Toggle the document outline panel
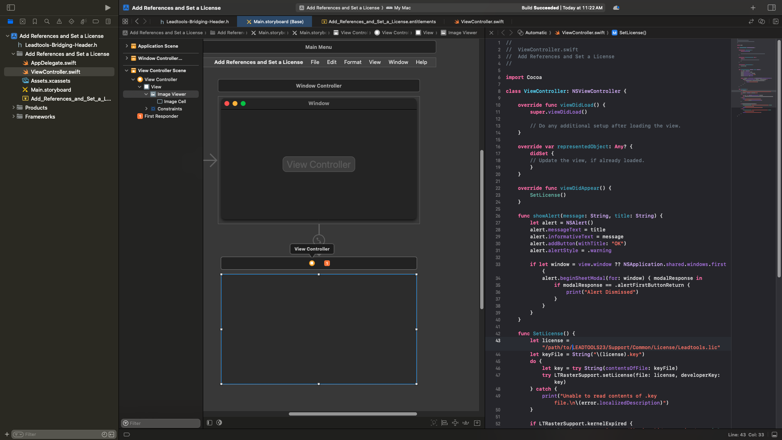782x440 pixels. 209,423
